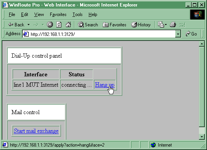Open the Forward history dropdown arrow
This screenshot has height=150, width=207.
coord(43,24)
